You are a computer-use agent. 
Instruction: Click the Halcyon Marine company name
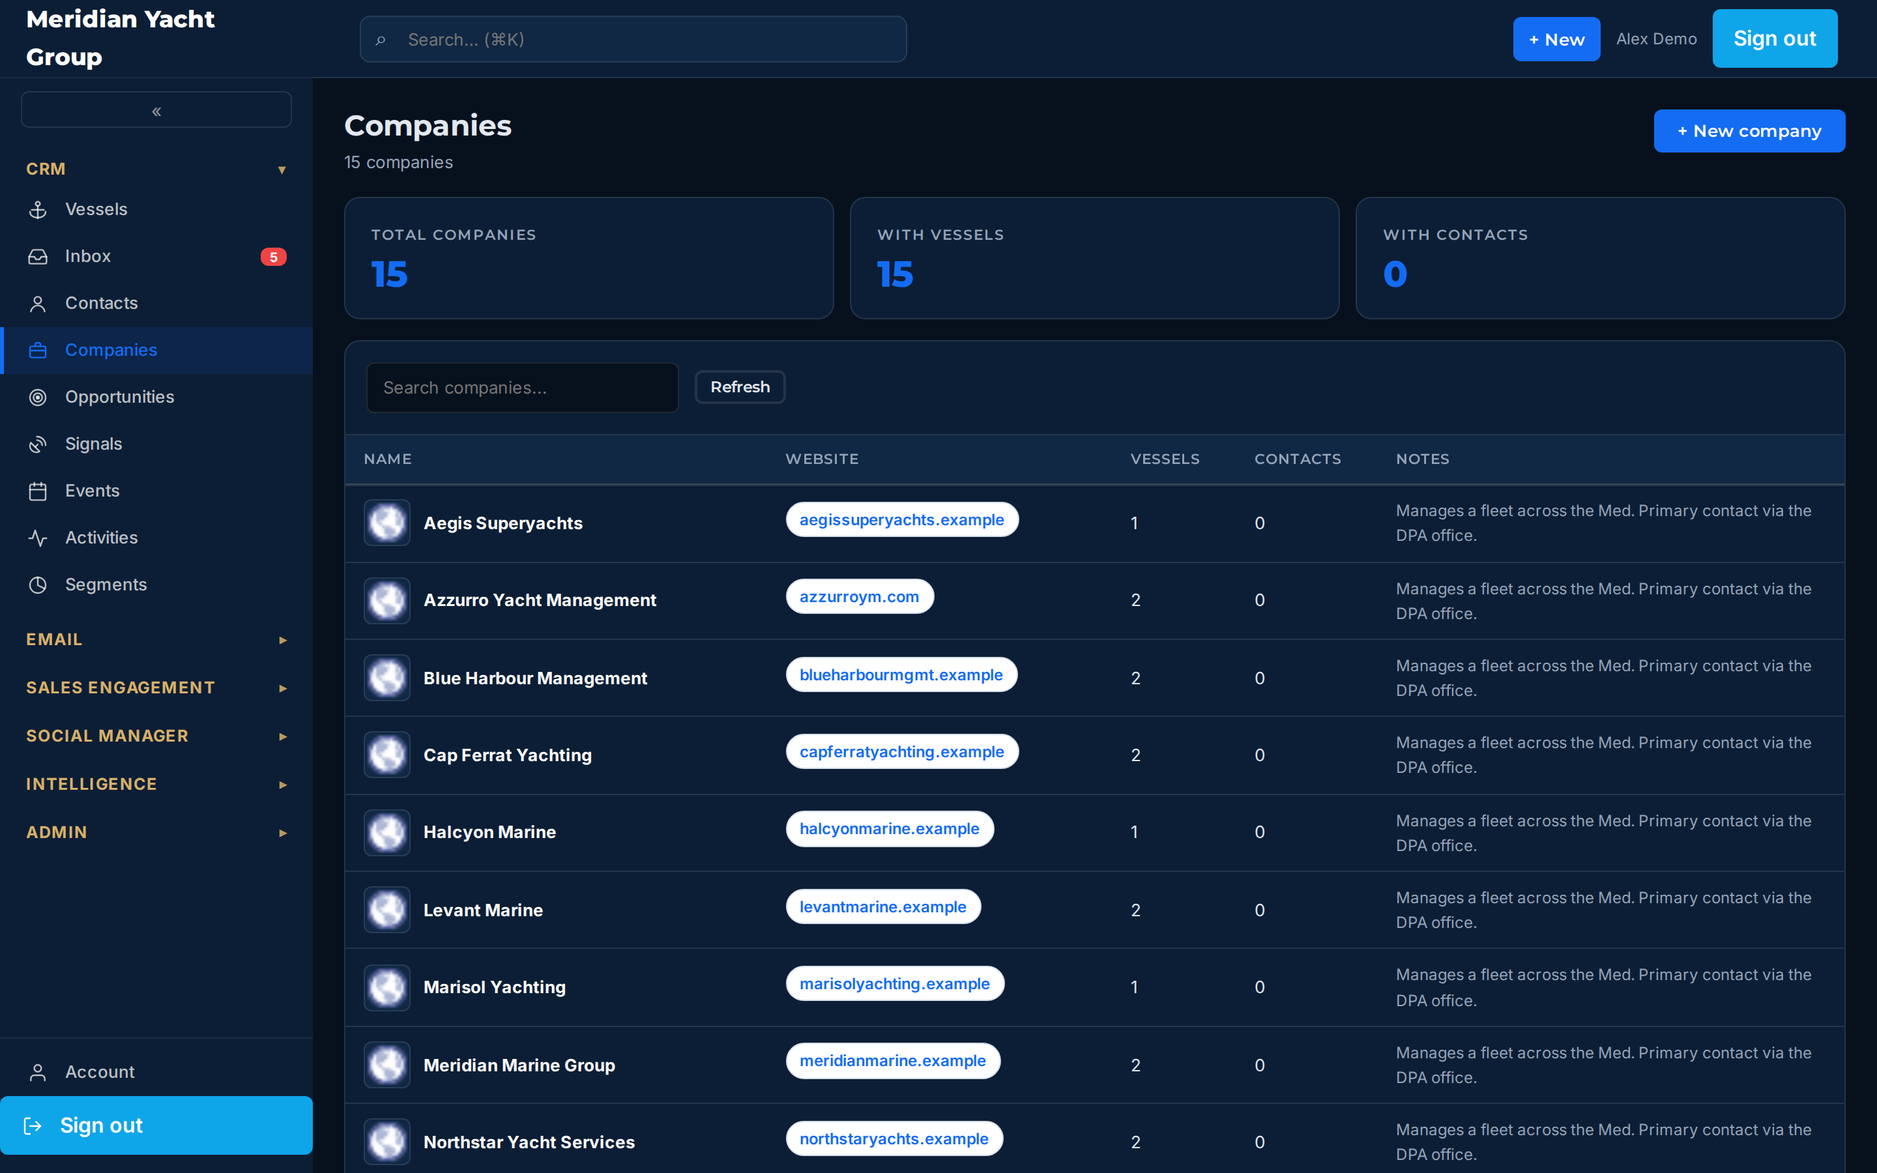[489, 832]
